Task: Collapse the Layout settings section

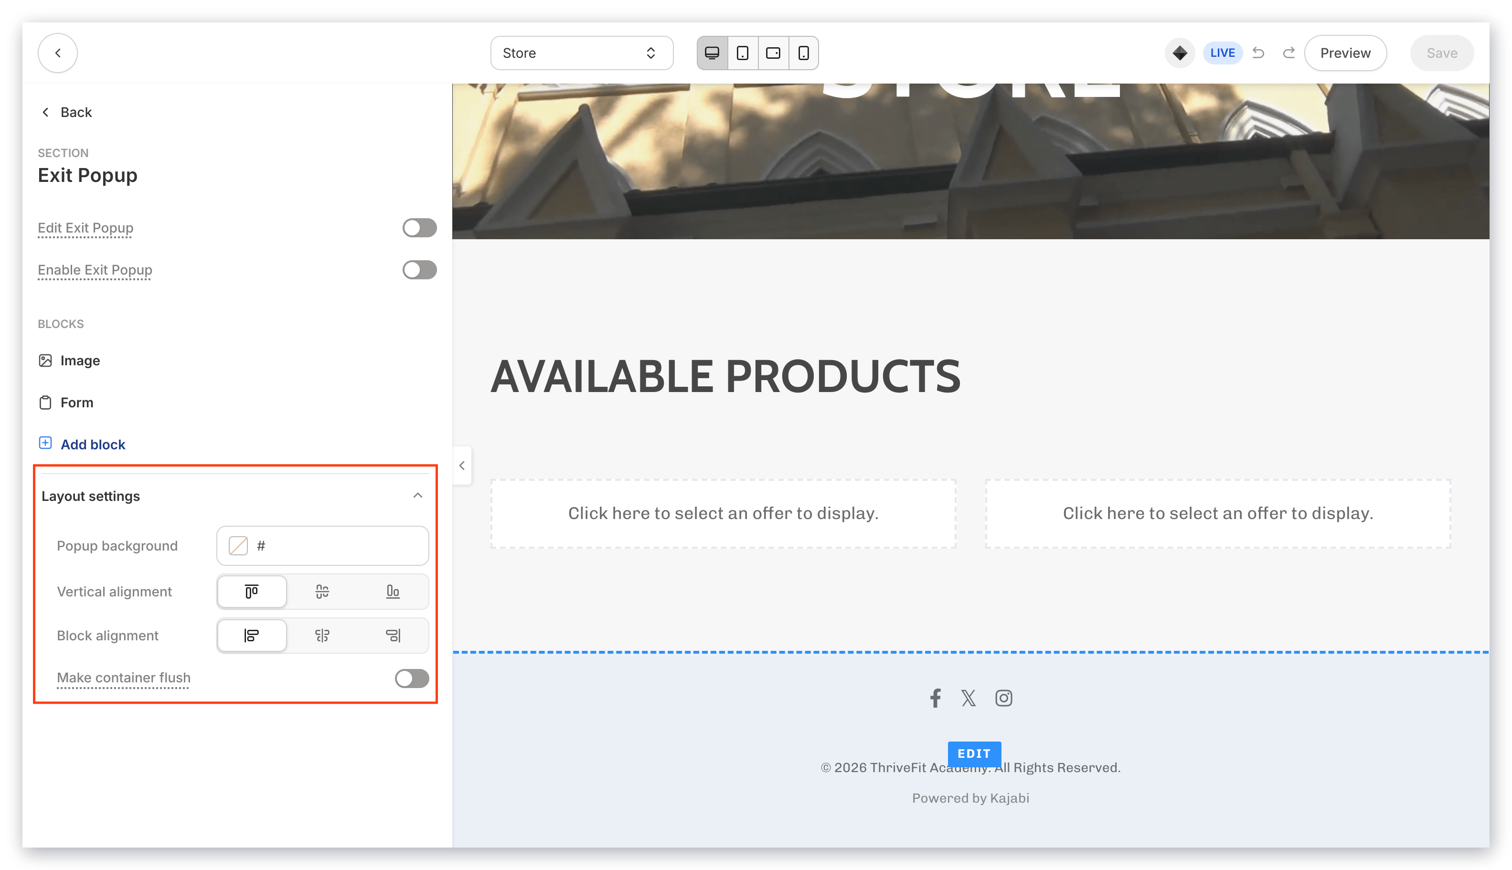Action: tap(418, 495)
